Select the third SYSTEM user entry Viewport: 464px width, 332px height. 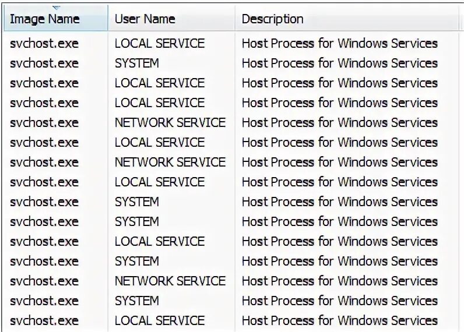[136, 221]
